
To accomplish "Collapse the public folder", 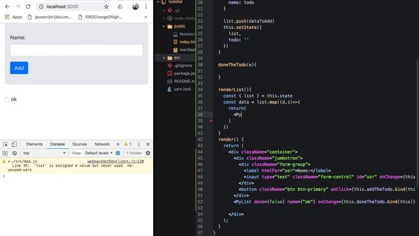I will click(x=164, y=26).
